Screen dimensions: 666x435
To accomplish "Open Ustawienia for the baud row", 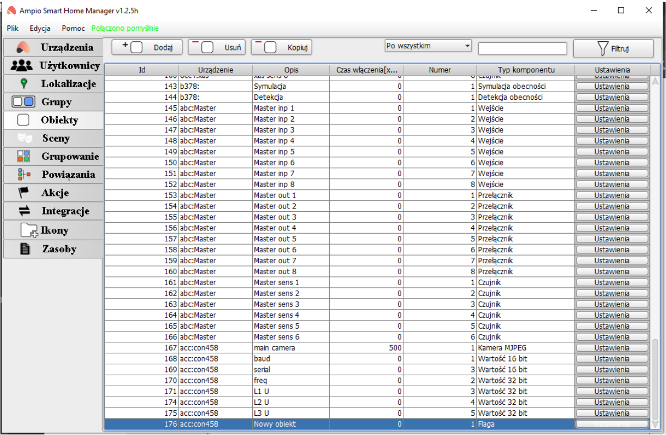I will 612,359.
